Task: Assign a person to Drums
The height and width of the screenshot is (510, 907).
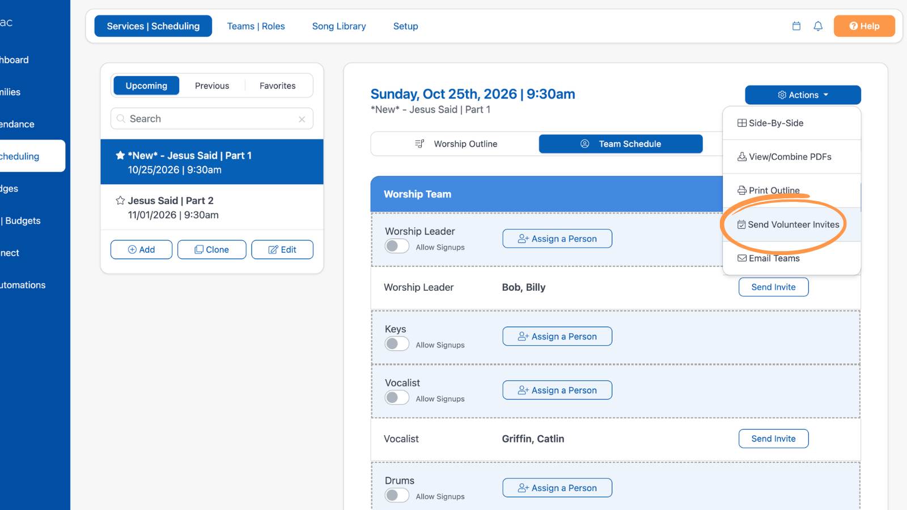Action: coord(557,488)
